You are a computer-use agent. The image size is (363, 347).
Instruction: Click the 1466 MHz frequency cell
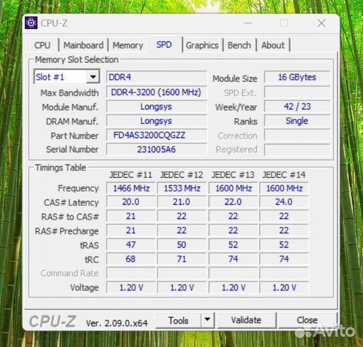click(131, 188)
